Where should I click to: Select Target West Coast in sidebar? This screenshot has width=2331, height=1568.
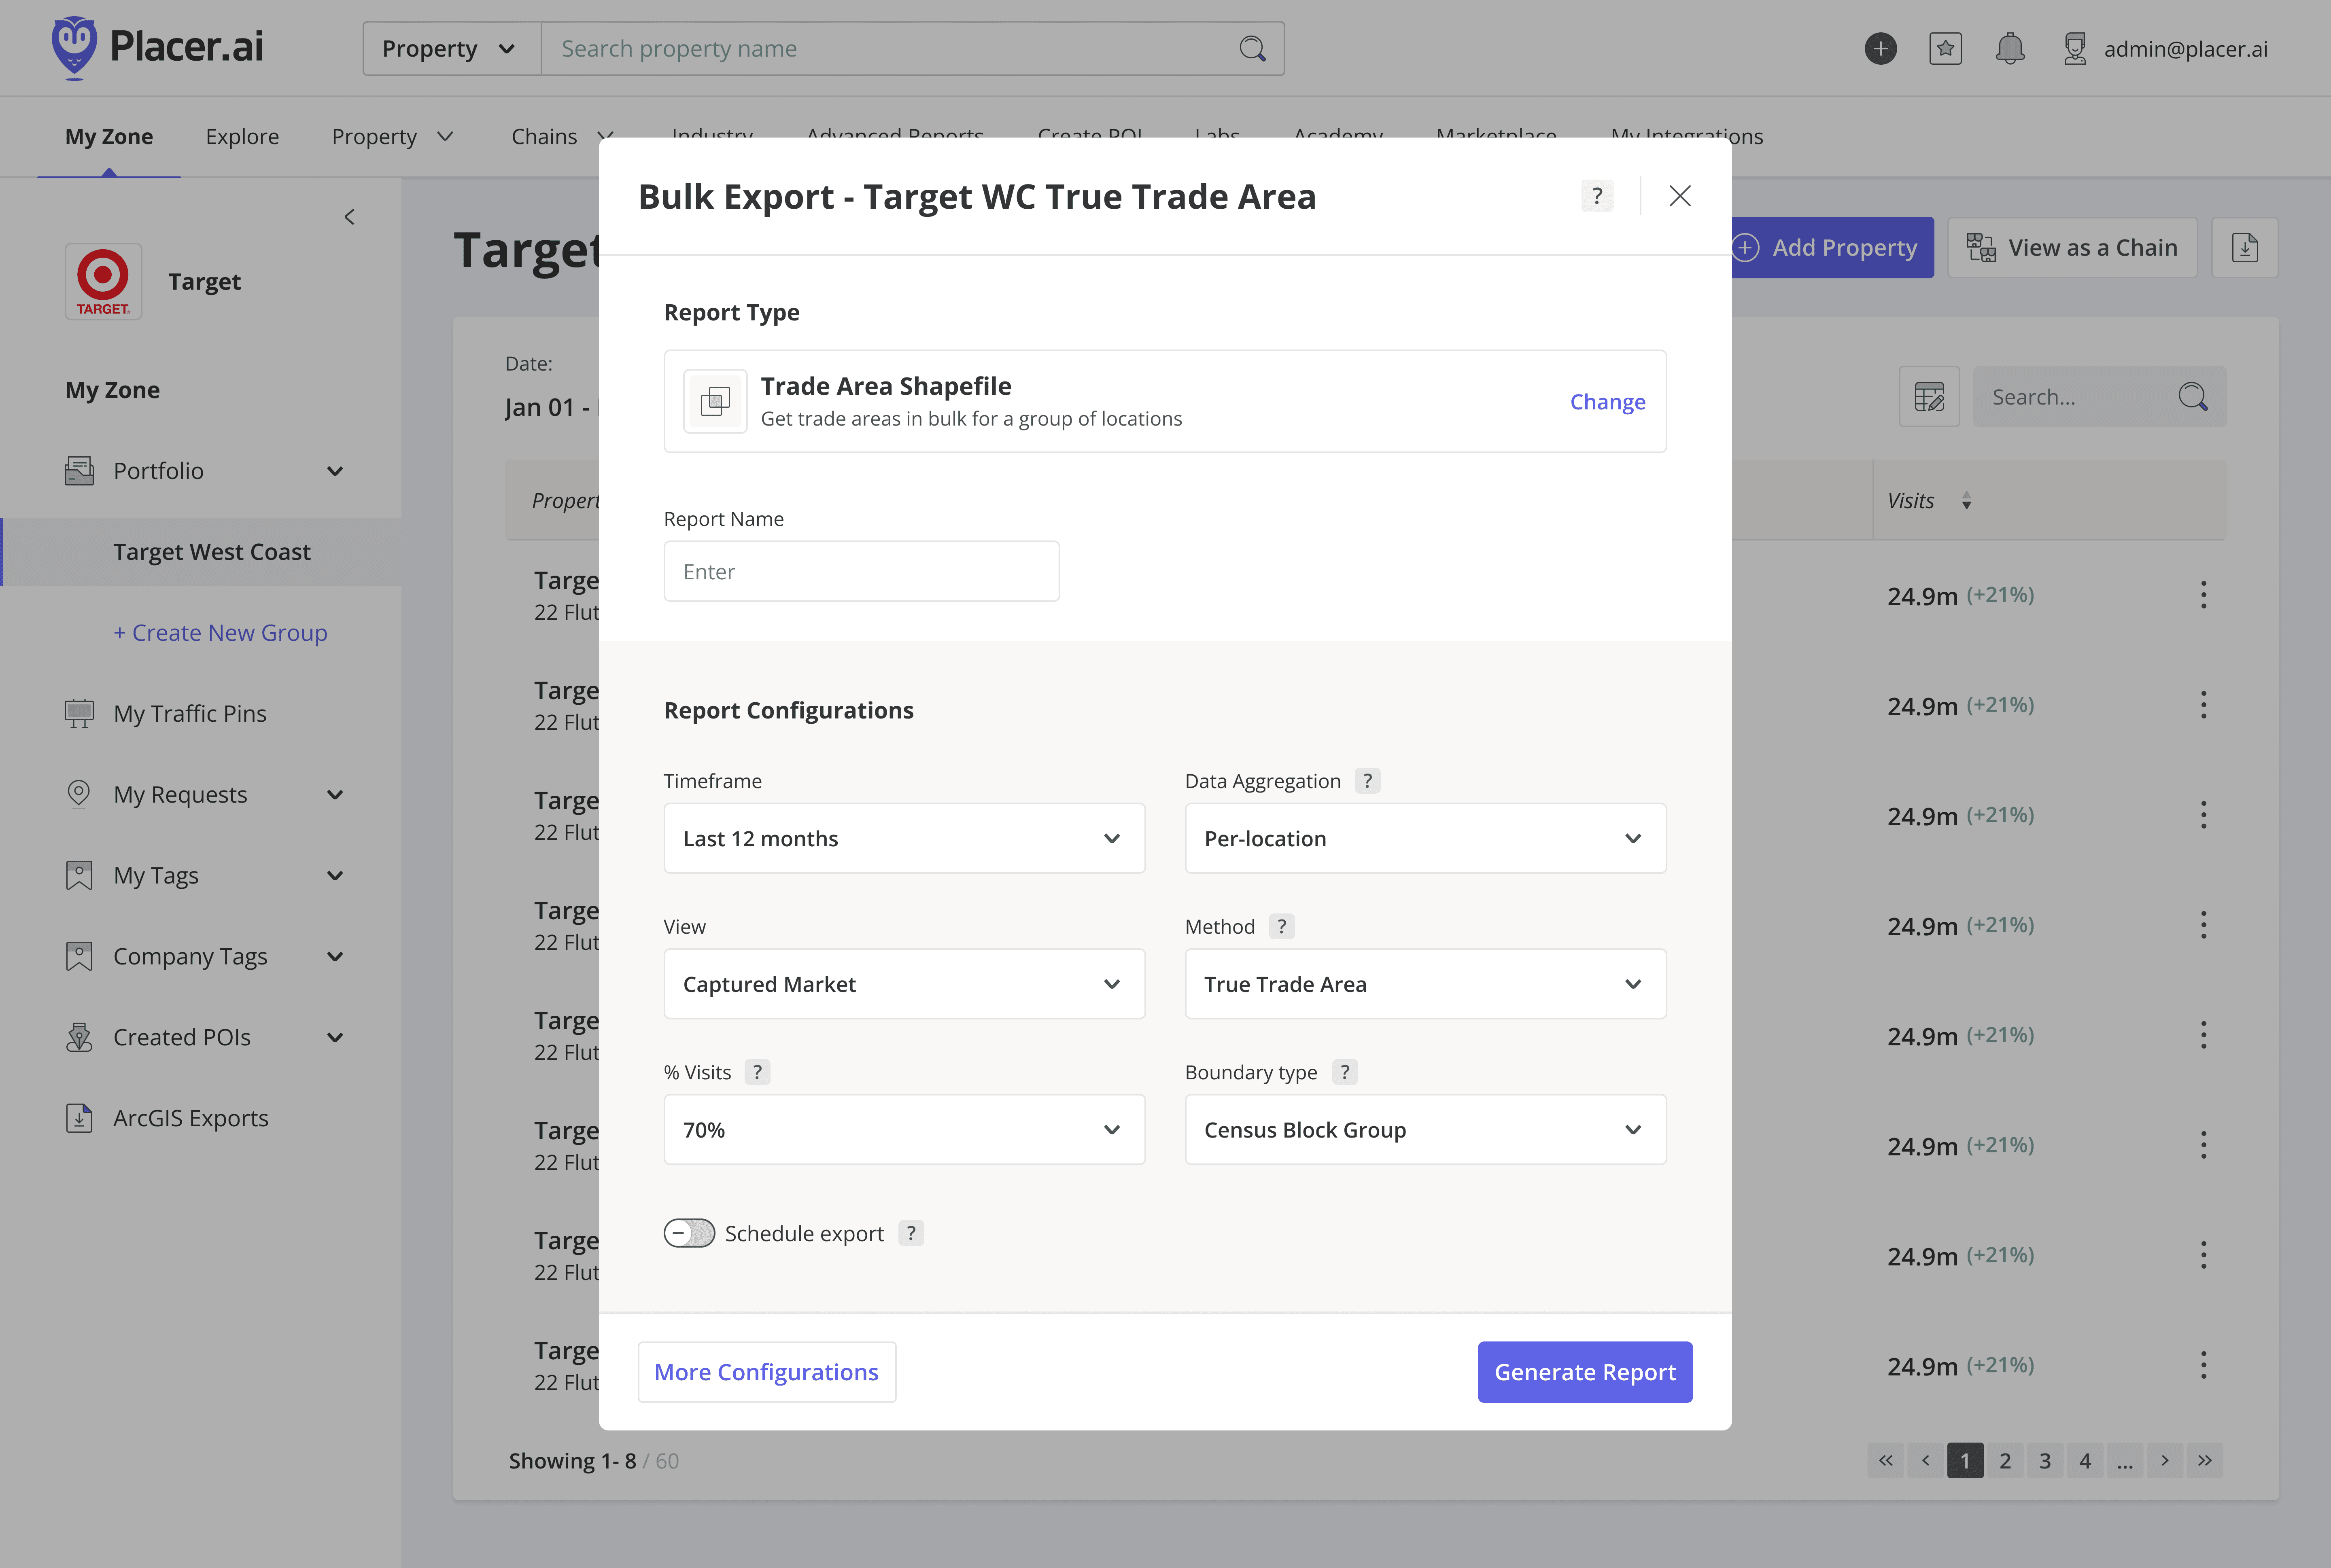(x=211, y=552)
